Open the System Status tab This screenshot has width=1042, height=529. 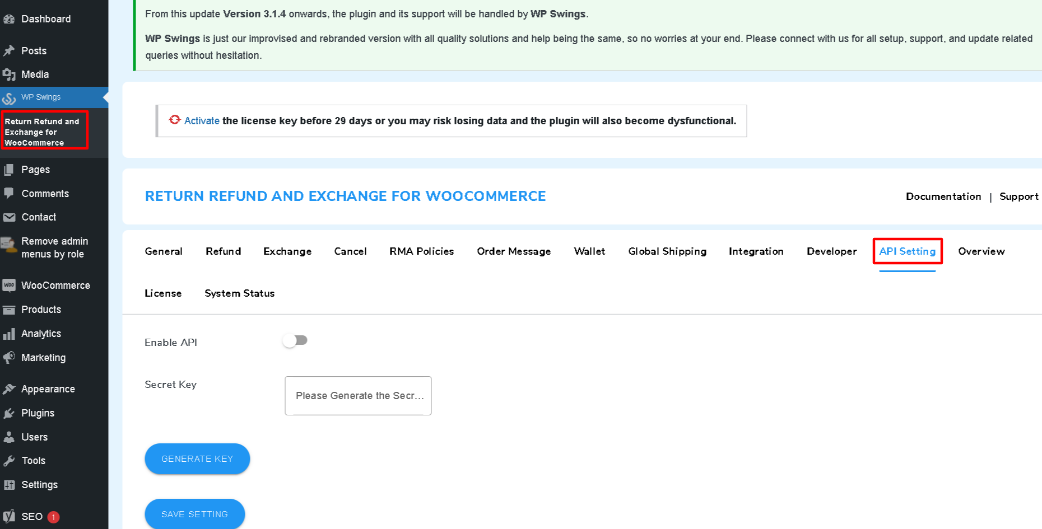tap(240, 293)
